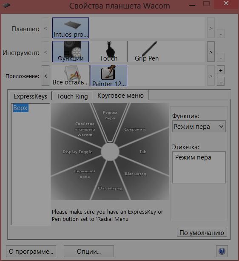
Task: Select the Intuos pro tablet icon
Action: [71, 28]
